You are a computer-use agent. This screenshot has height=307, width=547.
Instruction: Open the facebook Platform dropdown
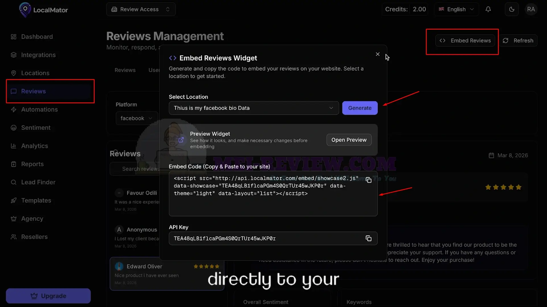pyautogui.click(x=137, y=118)
